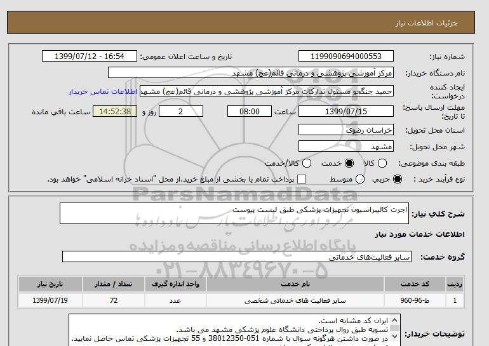489x346 pixels.
Task: Click the general description box اجرت کالیبراسیون
Action: 234,213
